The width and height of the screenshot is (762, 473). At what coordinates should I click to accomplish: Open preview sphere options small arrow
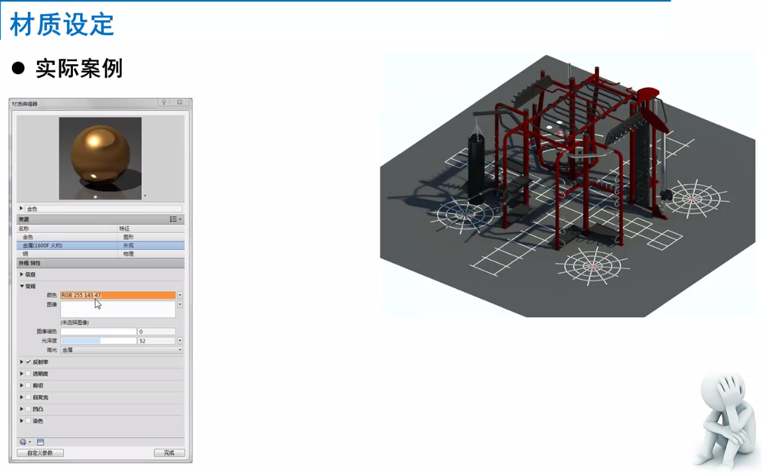click(144, 196)
